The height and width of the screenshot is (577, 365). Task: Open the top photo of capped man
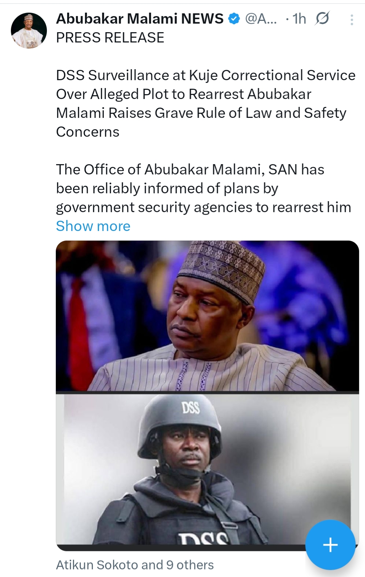(207, 316)
